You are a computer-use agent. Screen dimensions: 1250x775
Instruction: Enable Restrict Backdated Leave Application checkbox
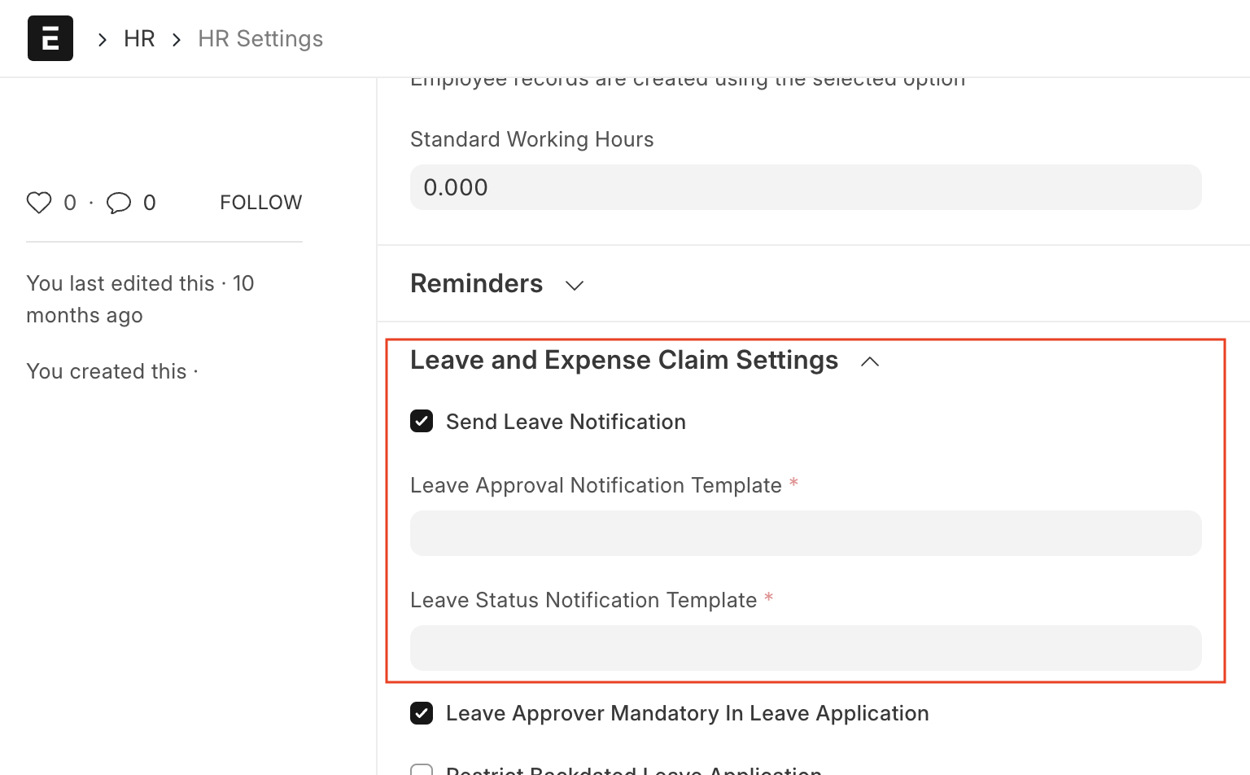pyautogui.click(x=422, y=769)
